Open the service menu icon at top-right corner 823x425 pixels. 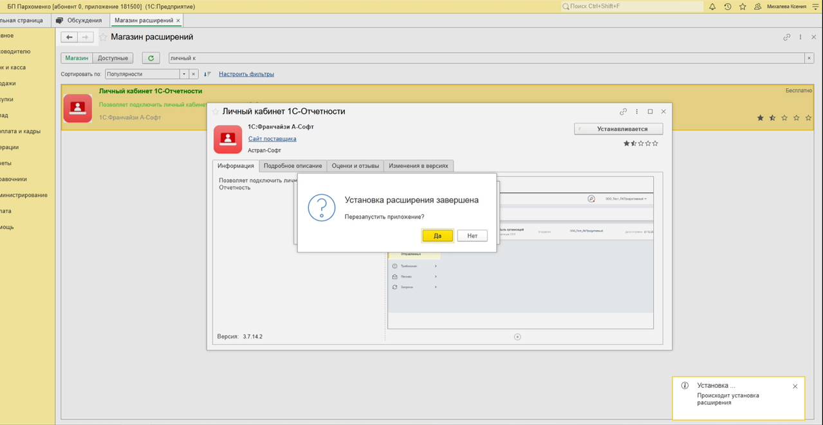coord(815,6)
